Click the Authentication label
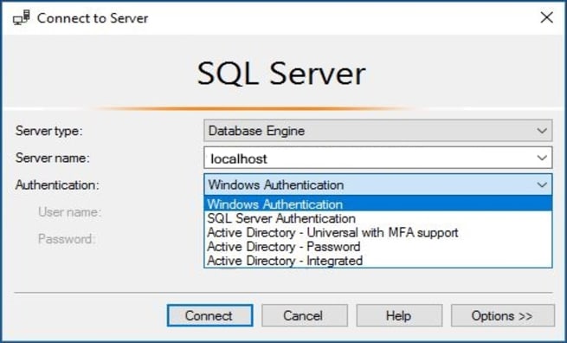Screen dimensions: 567x343 click(57, 184)
